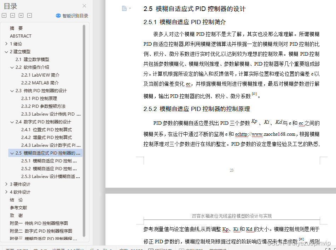Select 2.4 数字式 PID 控制器的设计 entry
This screenshot has width=336, height=250.
(x=43, y=122)
